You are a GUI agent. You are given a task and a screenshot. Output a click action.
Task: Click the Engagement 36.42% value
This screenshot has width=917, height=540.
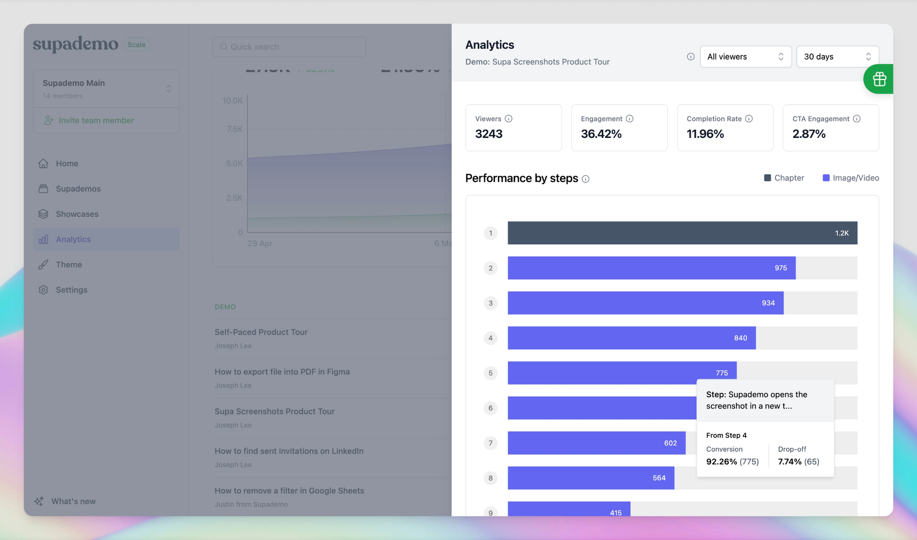click(601, 134)
